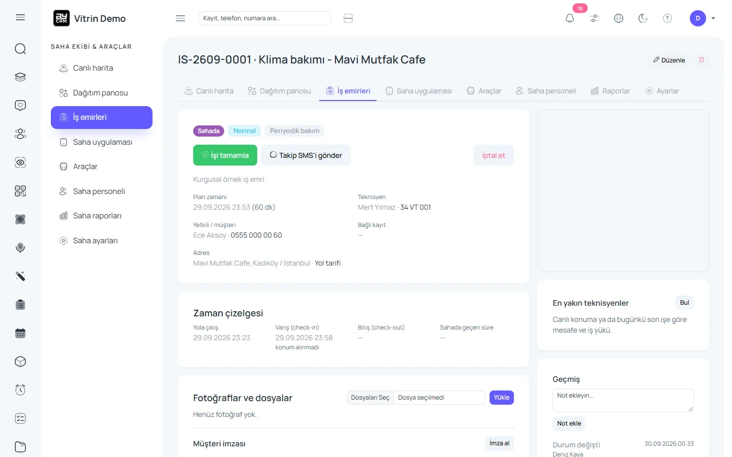Switch to the İş emirleri tab
The width and height of the screenshot is (732, 457).
(x=348, y=91)
